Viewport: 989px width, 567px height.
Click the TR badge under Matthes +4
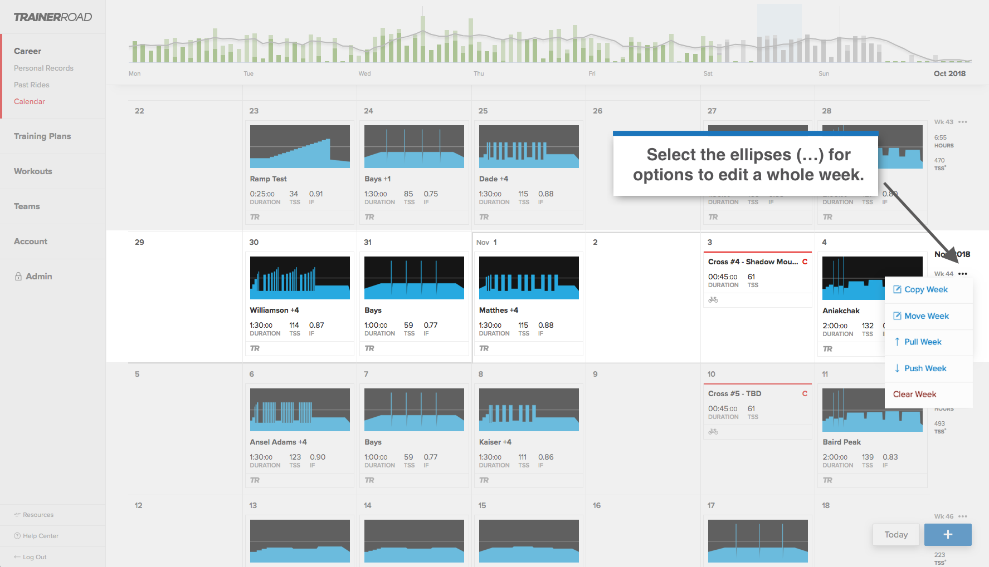point(484,348)
